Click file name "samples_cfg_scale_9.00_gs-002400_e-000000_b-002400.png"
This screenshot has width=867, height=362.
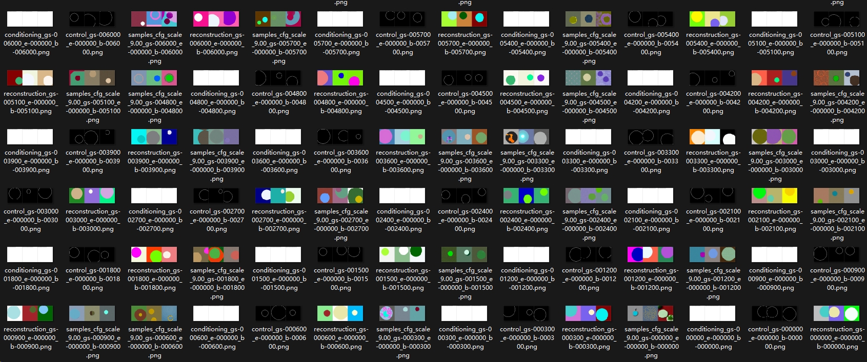point(589,225)
